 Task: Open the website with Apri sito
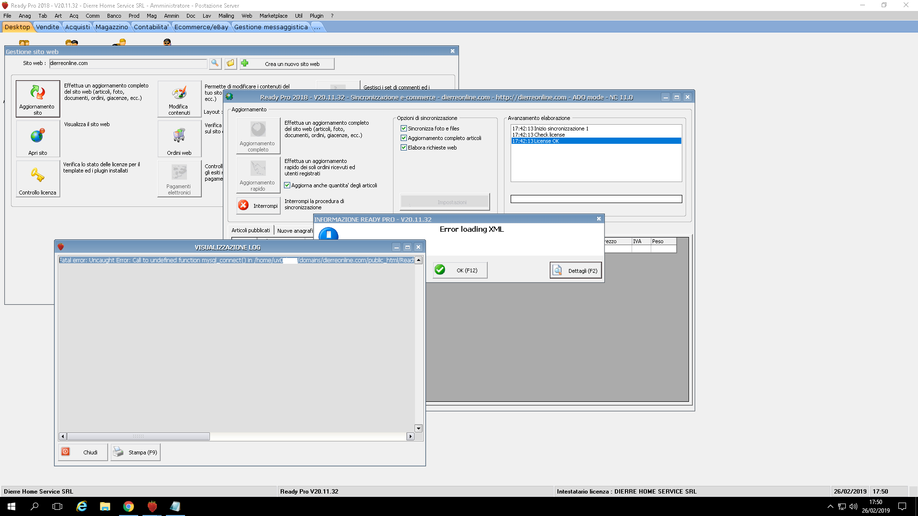38,139
